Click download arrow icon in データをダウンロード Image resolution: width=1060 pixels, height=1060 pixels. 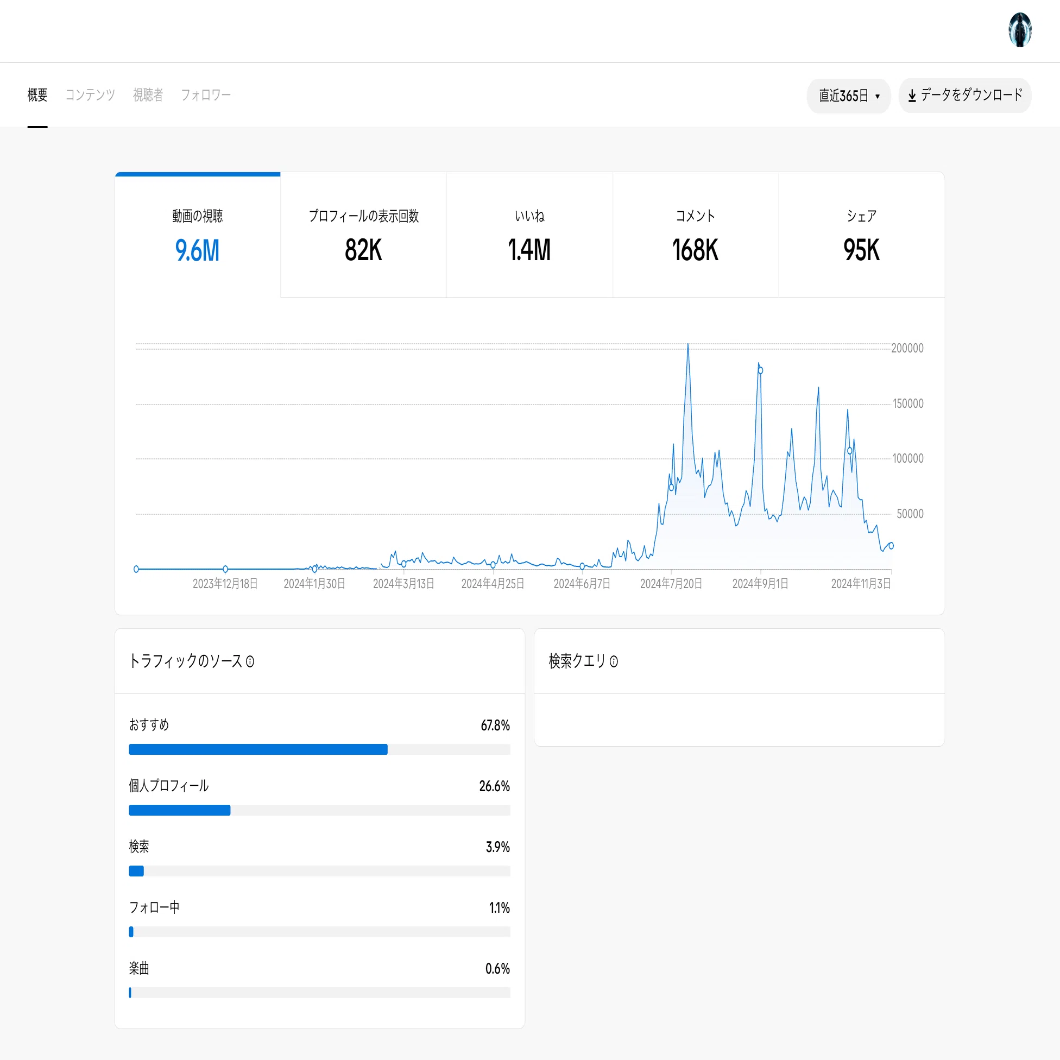click(x=912, y=96)
